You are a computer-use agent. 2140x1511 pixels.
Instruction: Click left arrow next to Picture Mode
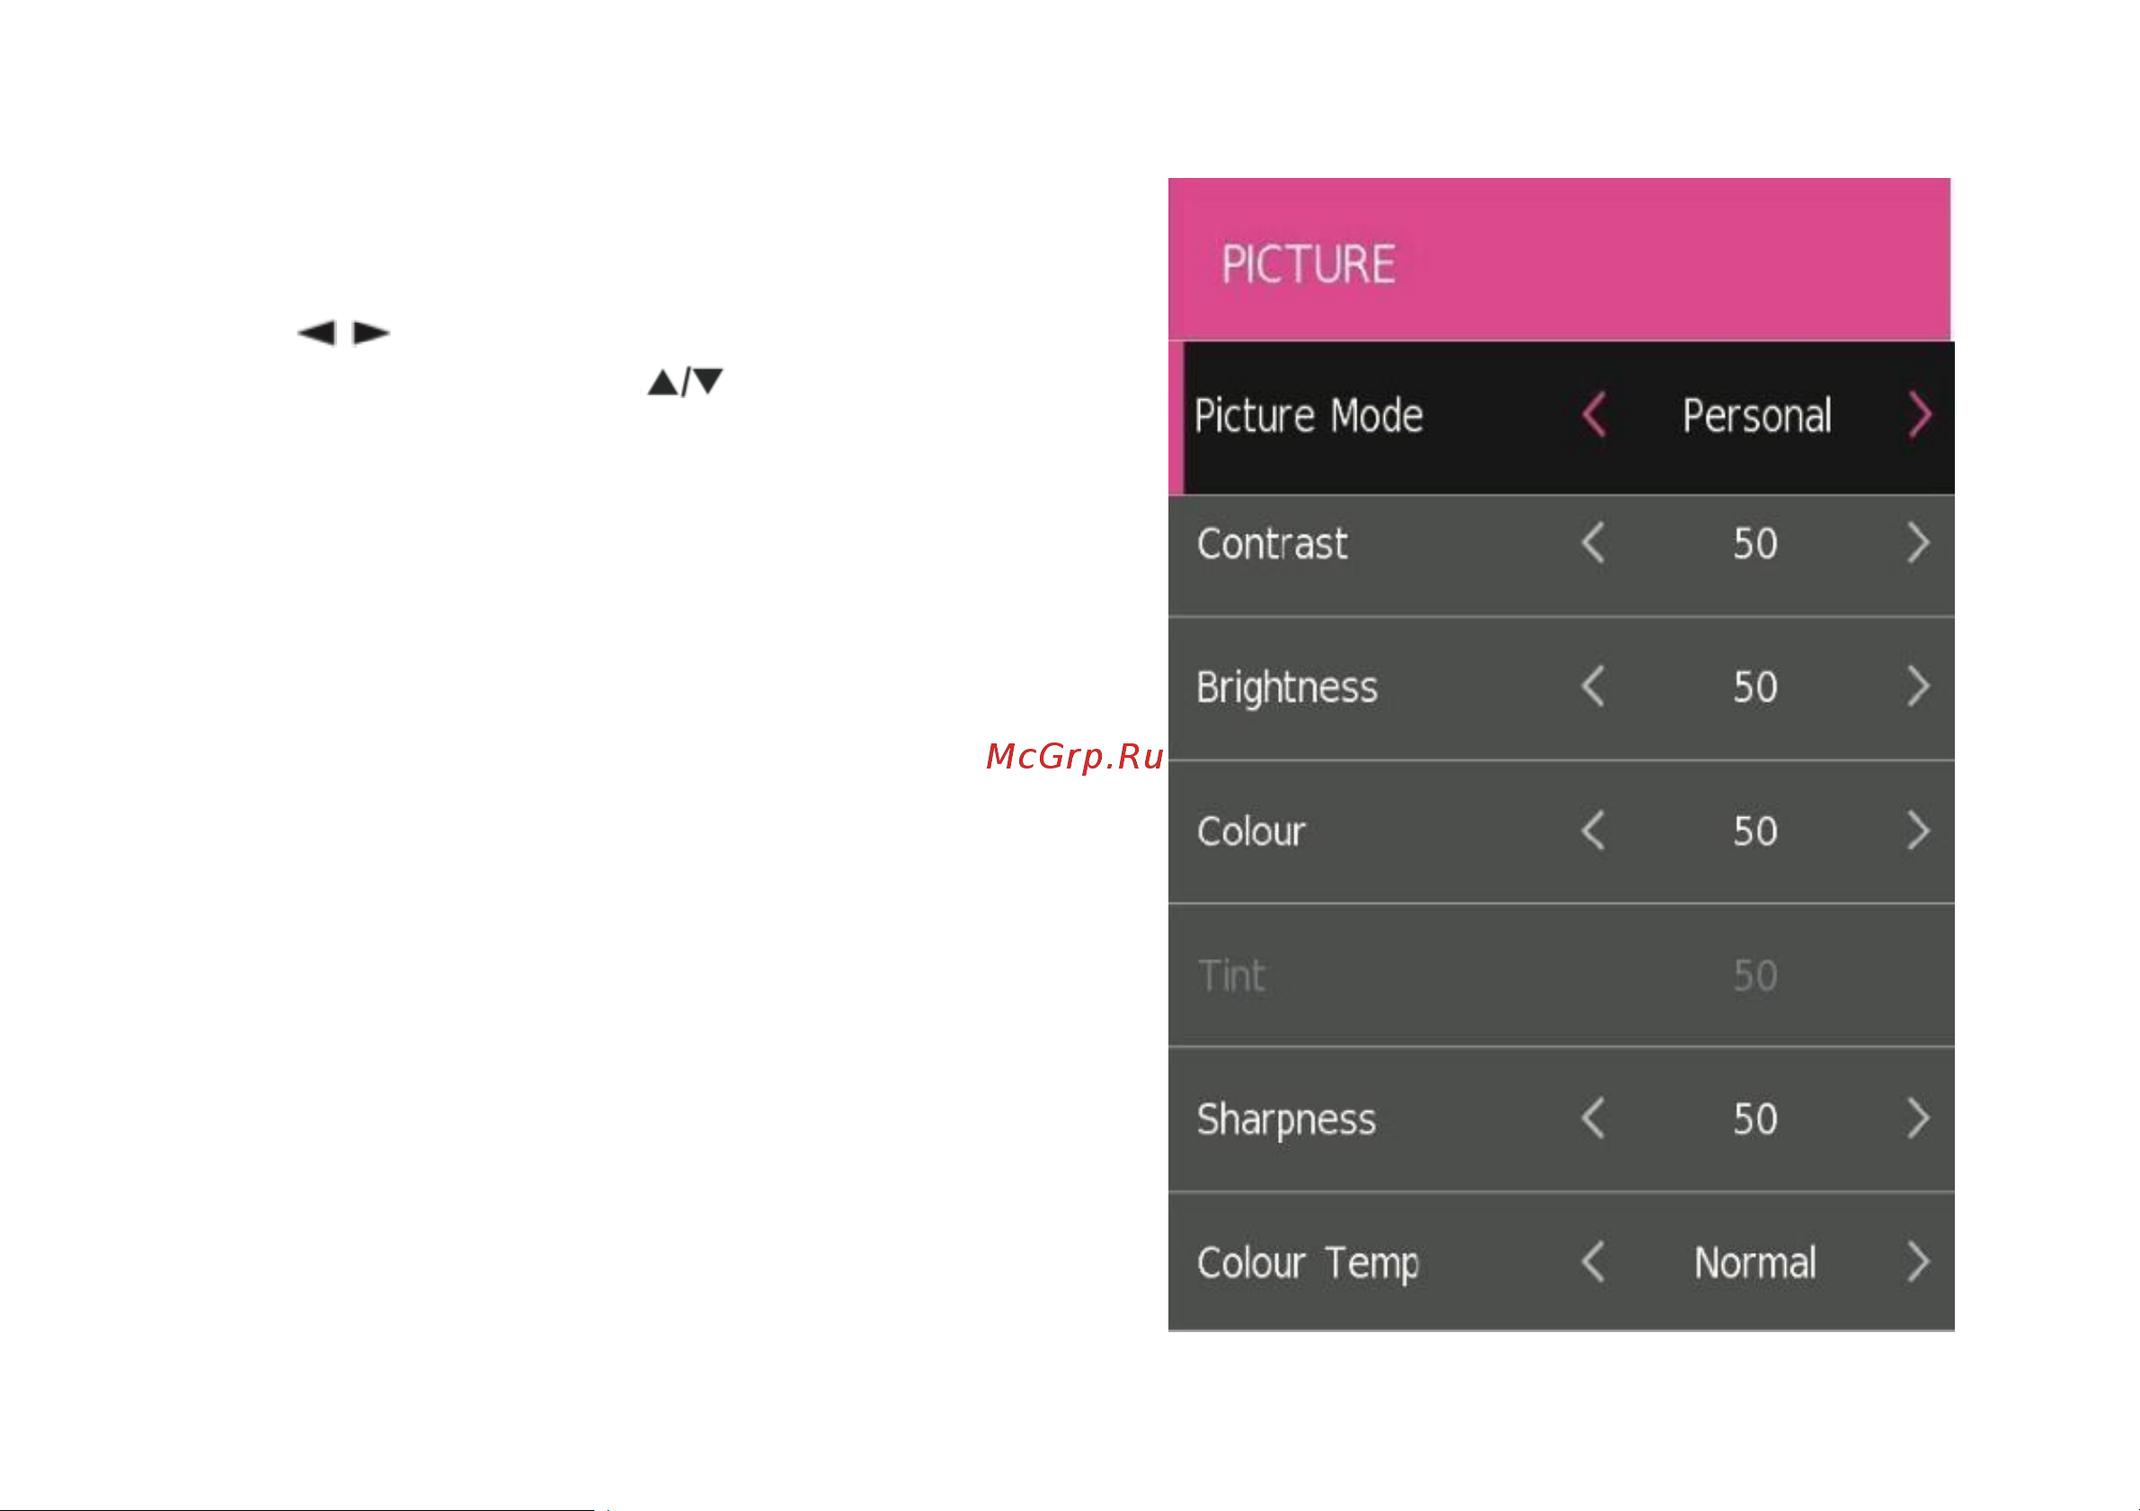(x=1594, y=414)
